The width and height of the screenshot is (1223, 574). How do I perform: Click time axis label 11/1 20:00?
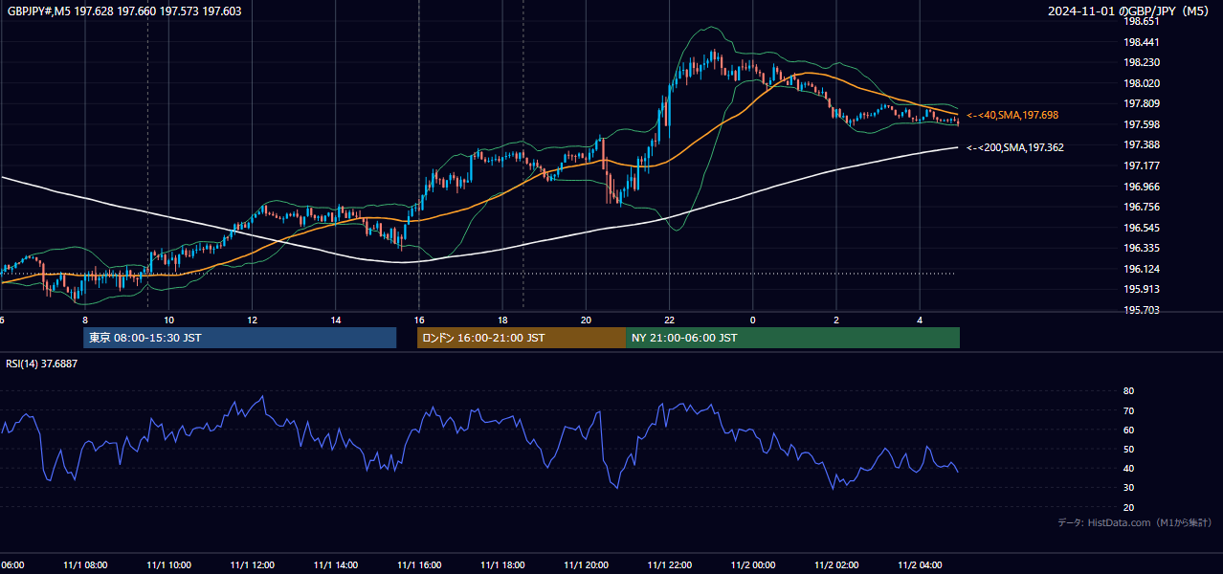[585, 565]
